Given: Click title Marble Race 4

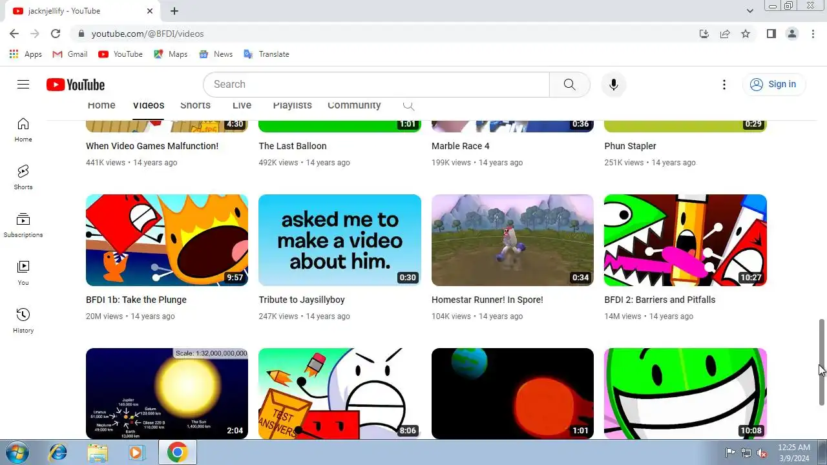Looking at the screenshot, I should tap(461, 146).
